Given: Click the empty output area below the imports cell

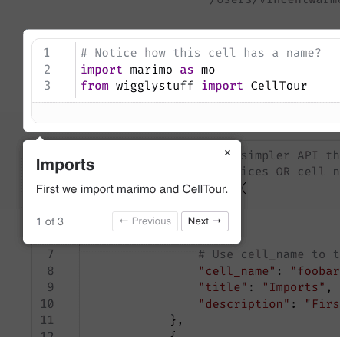Looking at the screenshot, I should [x=186, y=113].
